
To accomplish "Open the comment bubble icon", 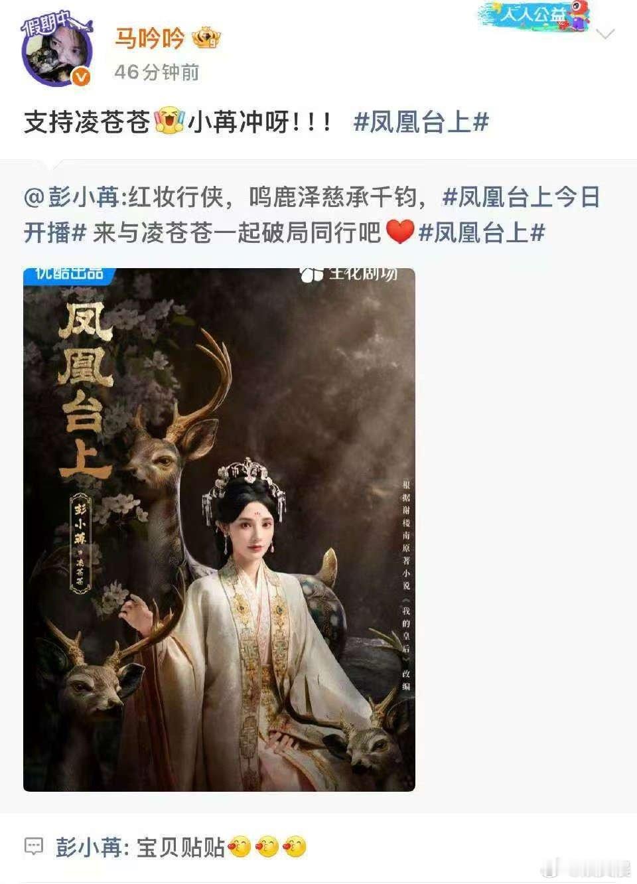I will pos(33,846).
